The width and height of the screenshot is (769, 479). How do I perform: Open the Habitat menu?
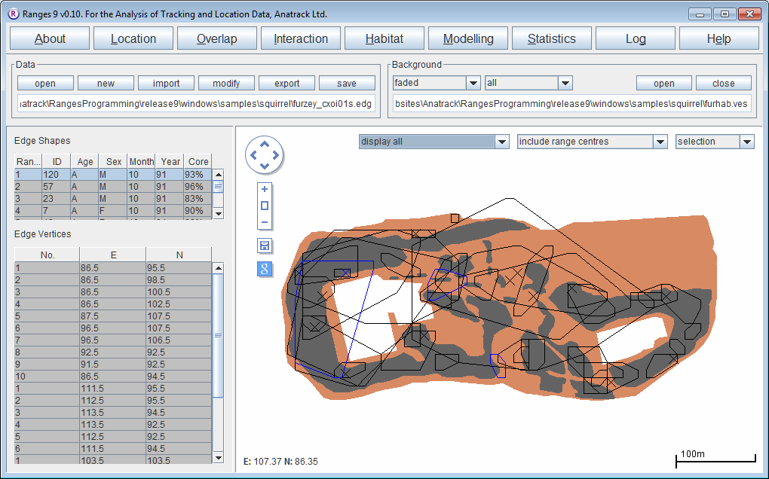point(384,39)
